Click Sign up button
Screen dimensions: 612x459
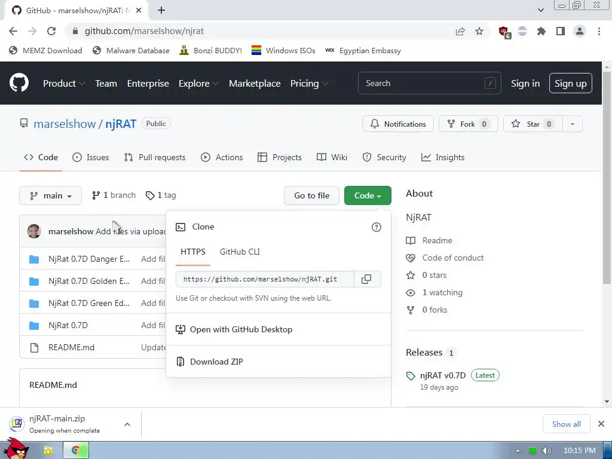570,83
